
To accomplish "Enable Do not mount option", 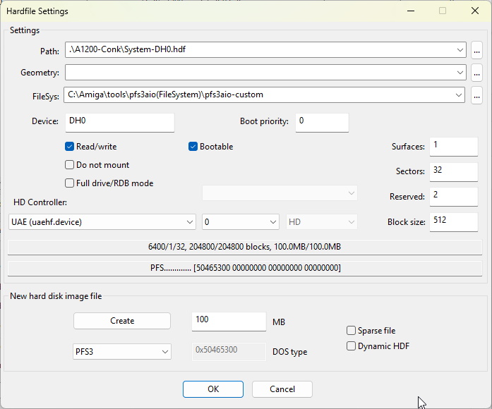I will 70,165.
